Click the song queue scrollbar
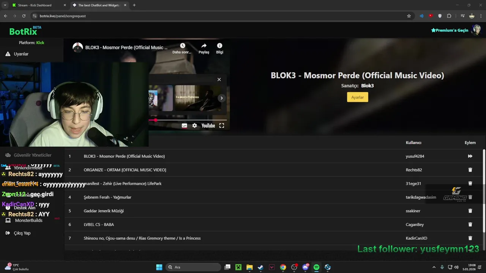Image resolution: width=486 pixels, height=273 pixels. coord(484,191)
